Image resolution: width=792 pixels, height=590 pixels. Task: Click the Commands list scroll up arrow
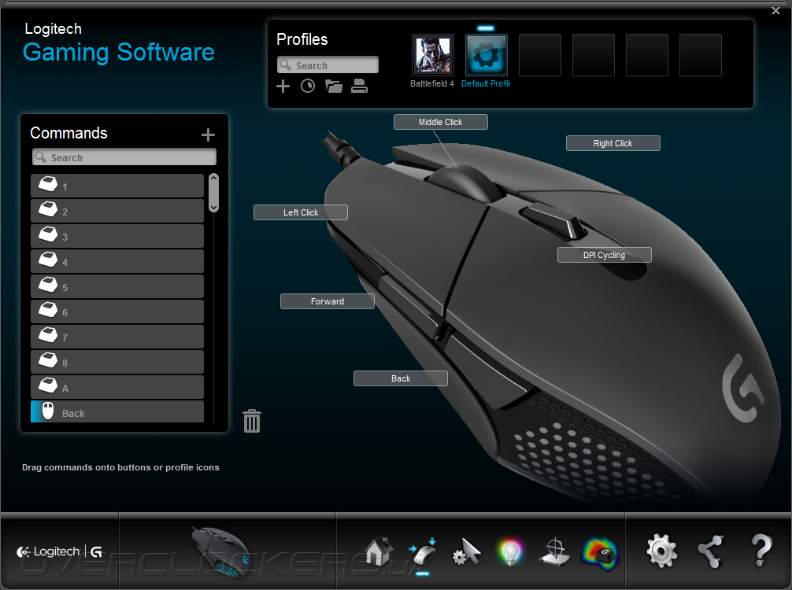coord(213,178)
